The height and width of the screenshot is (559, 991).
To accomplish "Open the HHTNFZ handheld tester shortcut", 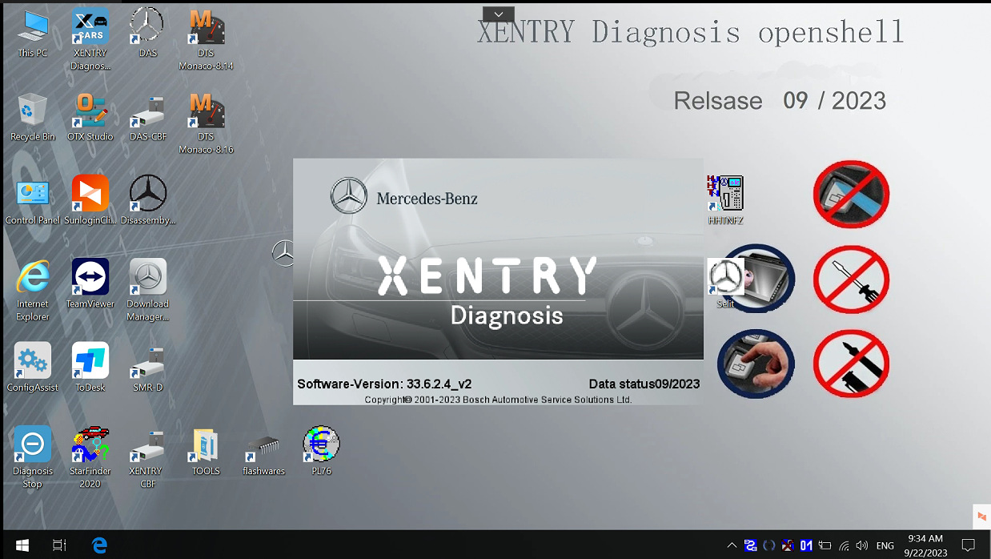I will [x=724, y=192].
